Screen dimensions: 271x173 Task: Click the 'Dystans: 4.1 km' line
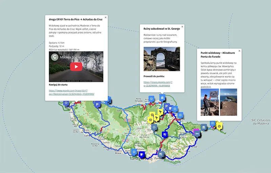57,43
